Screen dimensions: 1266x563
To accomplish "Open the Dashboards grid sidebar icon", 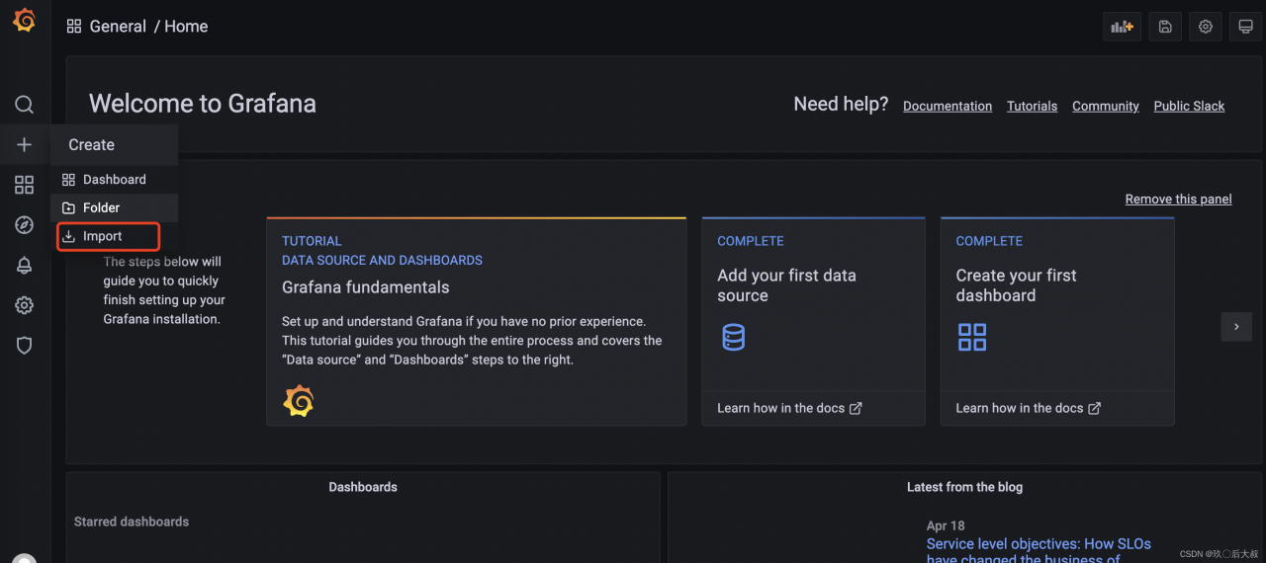I will [x=25, y=185].
